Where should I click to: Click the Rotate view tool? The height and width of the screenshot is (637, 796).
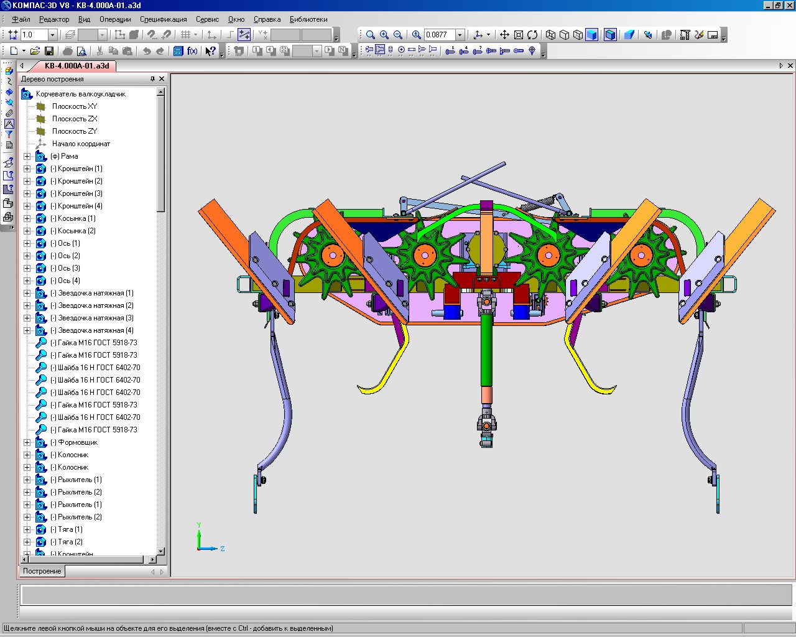pyautogui.click(x=532, y=35)
